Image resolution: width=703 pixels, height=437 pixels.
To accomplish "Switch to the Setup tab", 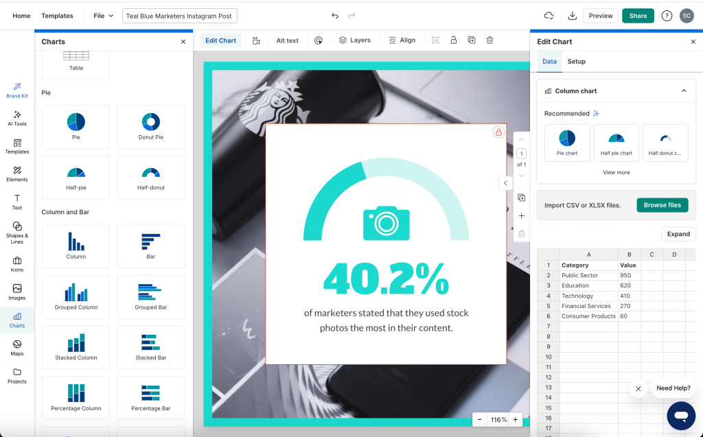I will 576,62.
